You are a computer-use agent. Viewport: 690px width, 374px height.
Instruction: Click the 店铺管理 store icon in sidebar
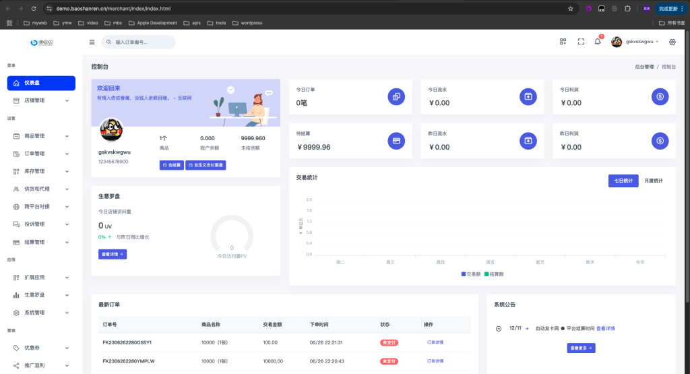click(x=16, y=101)
